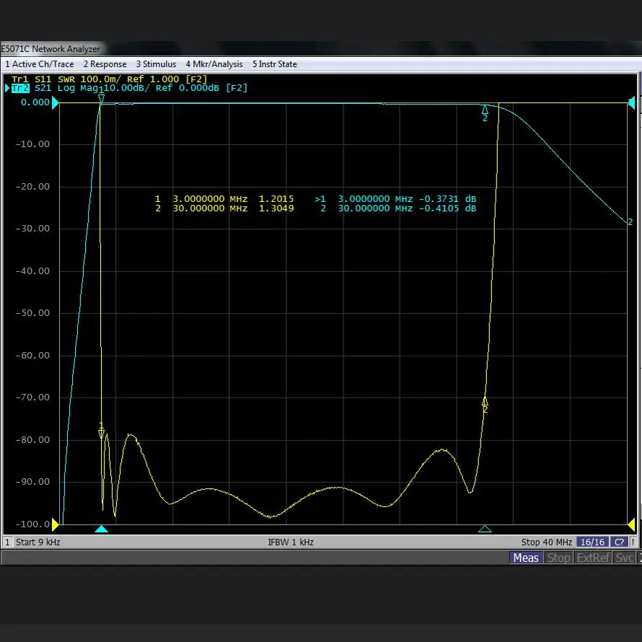Open the 4 Mkr/Analysis menu

(214, 64)
